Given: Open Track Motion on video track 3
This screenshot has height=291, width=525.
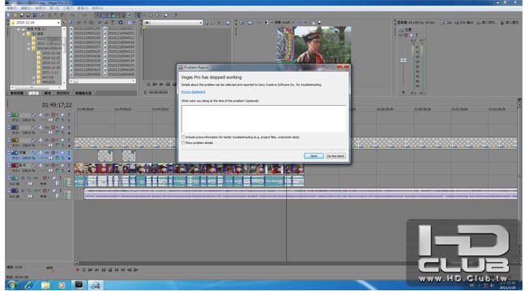Looking at the screenshot, I should tap(41, 140).
